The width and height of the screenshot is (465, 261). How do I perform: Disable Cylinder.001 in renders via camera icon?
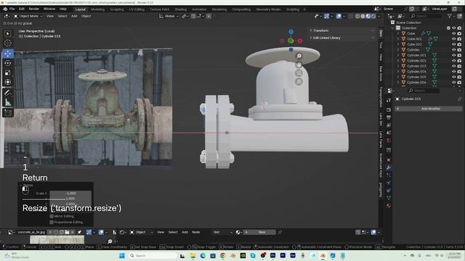459,55
